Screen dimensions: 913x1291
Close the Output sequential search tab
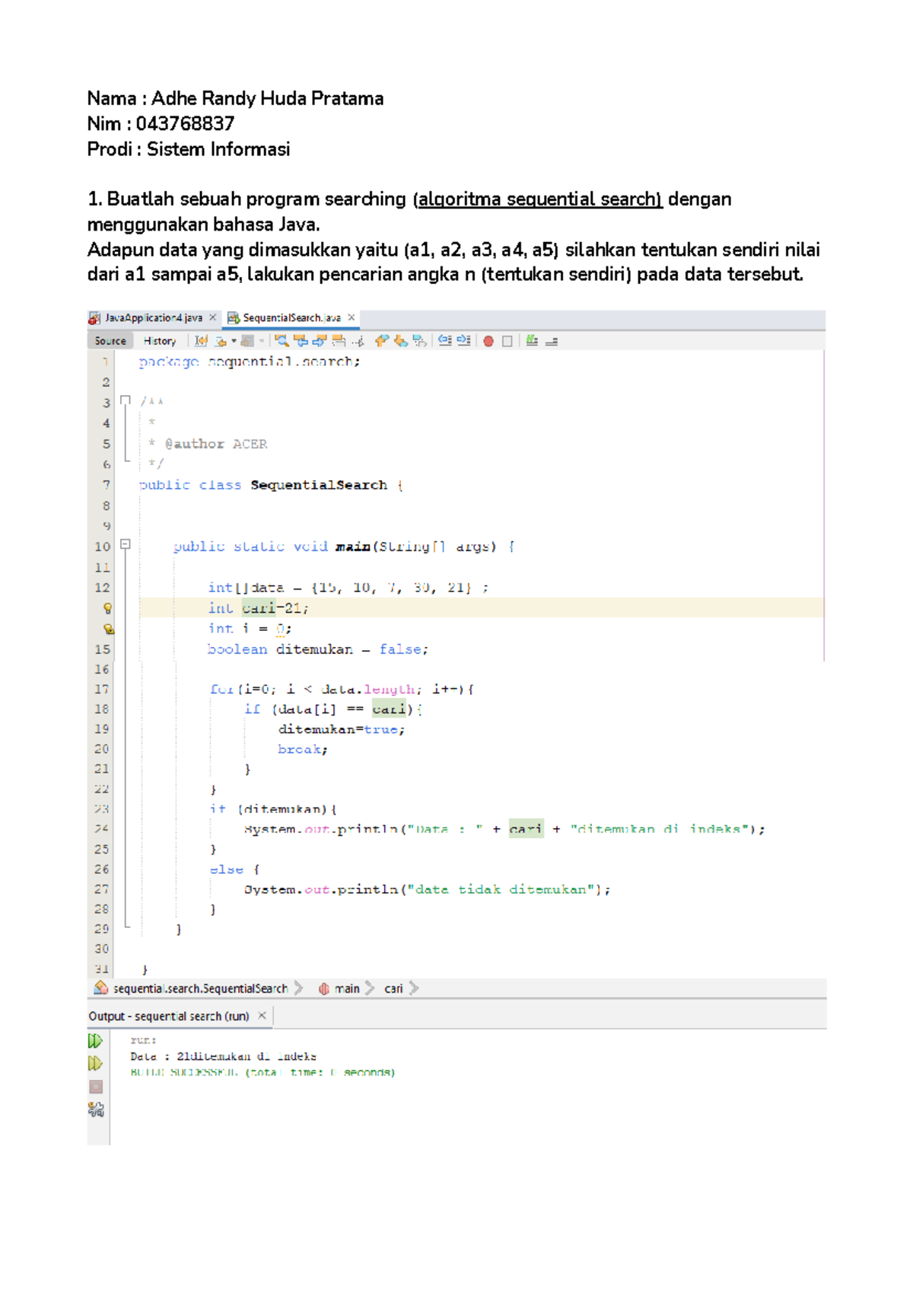point(262,1015)
